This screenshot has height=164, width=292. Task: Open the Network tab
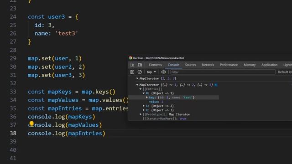tap(208, 65)
